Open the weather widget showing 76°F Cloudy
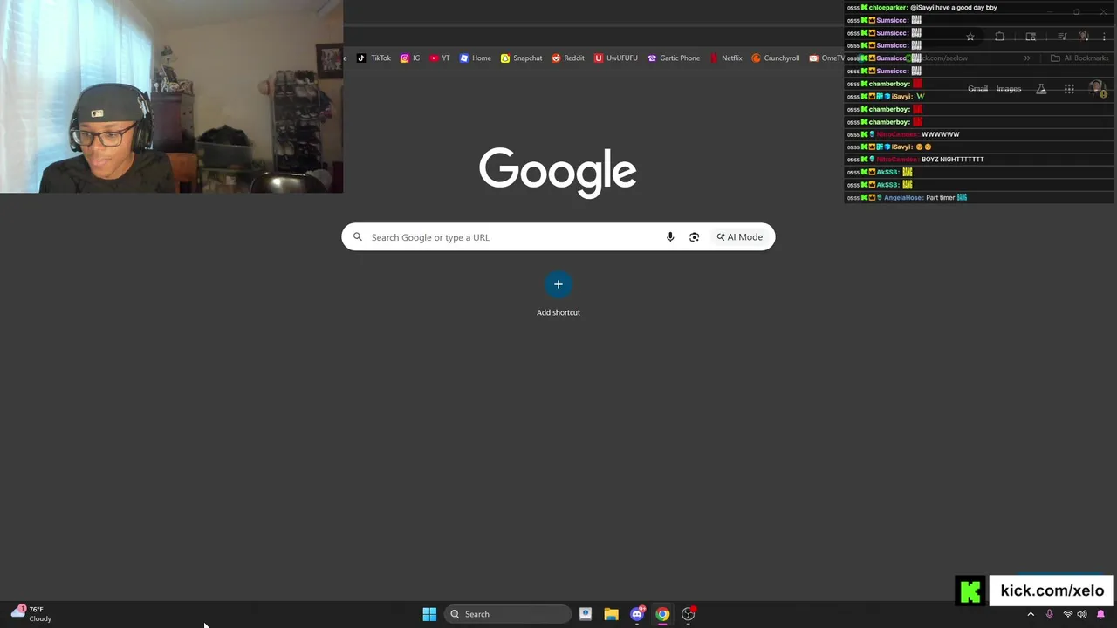1117x628 pixels. [x=31, y=614]
